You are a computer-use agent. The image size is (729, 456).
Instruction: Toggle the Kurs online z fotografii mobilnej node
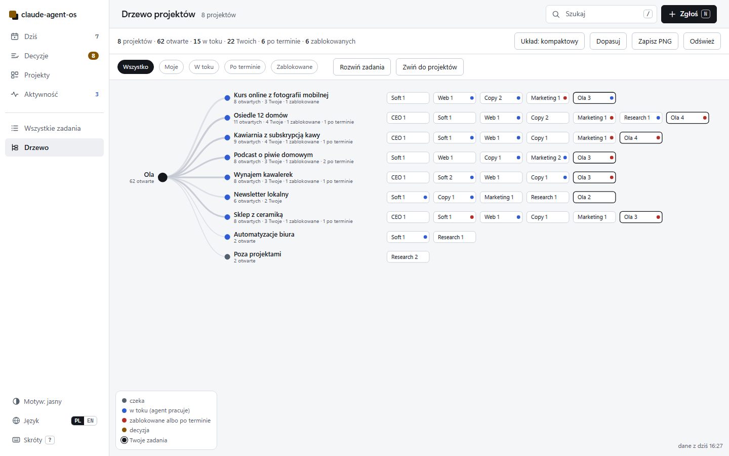pyautogui.click(x=227, y=98)
